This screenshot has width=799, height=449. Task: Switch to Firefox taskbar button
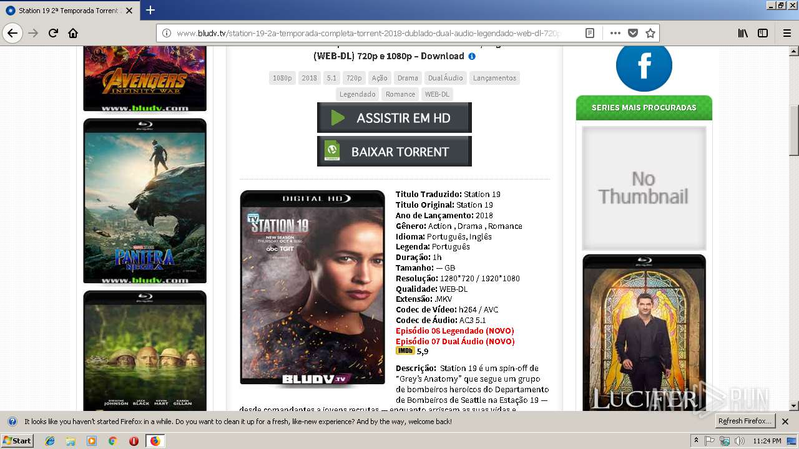[x=155, y=441]
